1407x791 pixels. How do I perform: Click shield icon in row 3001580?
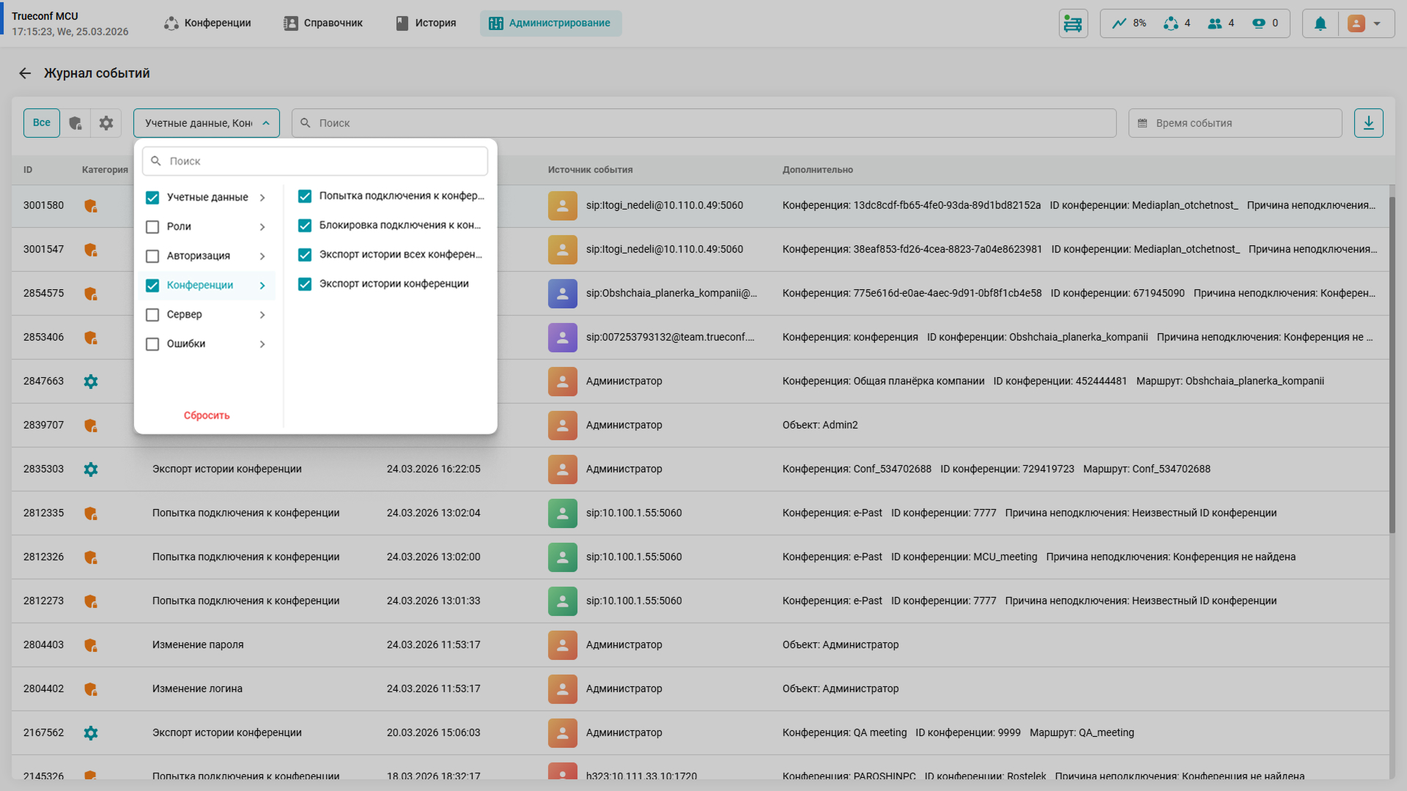pos(91,206)
